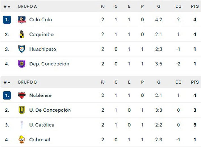Screen dimensions: 201x147
Task: Click the Grupo A PJ column header
Action: pyautogui.click(x=103, y=6)
